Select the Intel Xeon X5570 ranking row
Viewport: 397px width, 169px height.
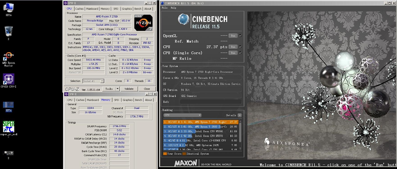click(x=201, y=136)
